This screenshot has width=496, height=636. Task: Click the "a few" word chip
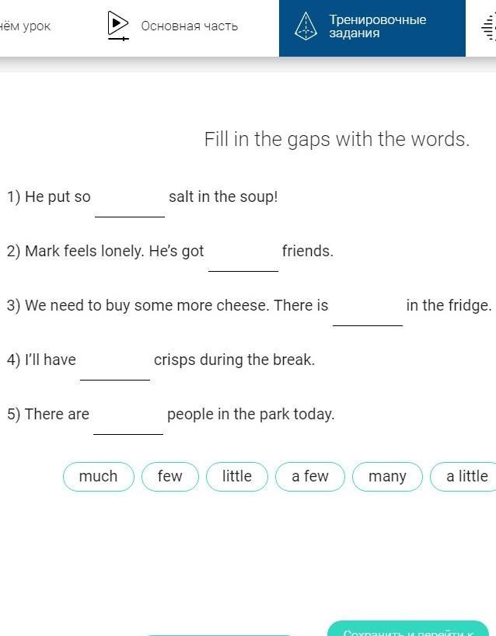click(310, 477)
